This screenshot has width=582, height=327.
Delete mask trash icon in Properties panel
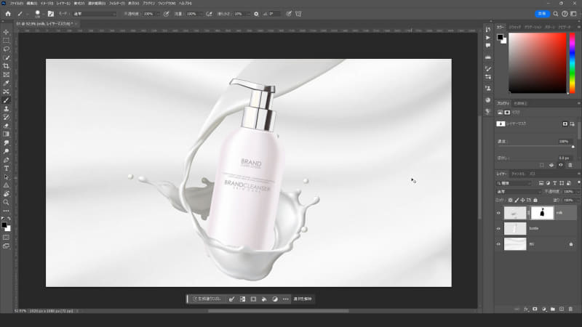coord(570,165)
